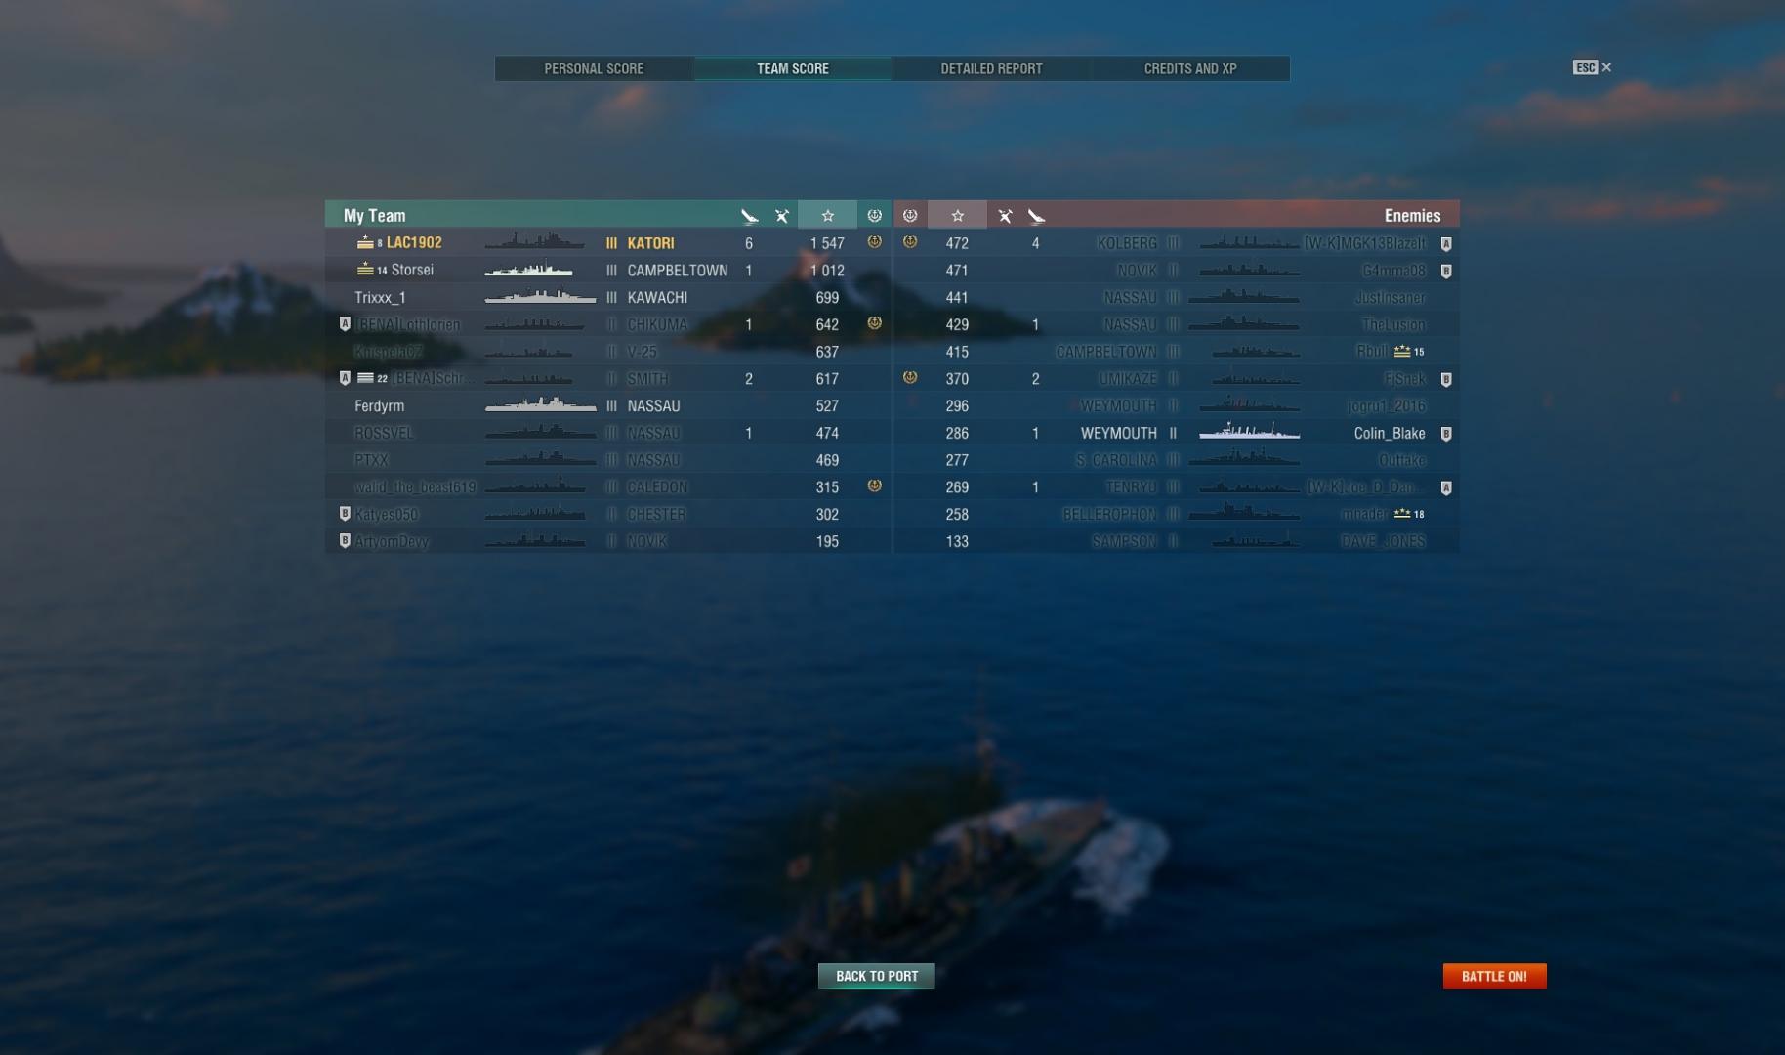This screenshot has height=1055, width=1785.
Task: Open the Credits and XP tab
Action: [x=1190, y=68]
